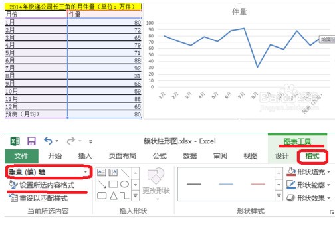Open the 视图 tab

point(251,156)
